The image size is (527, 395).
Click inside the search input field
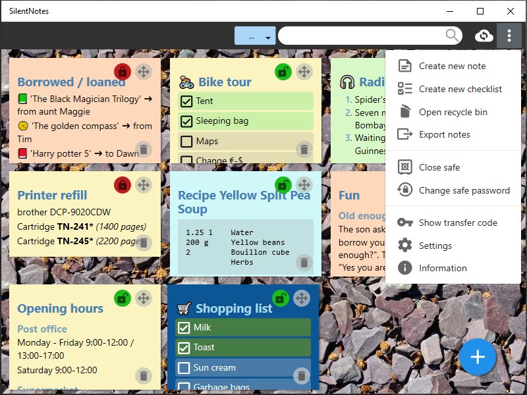tap(361, 36)
